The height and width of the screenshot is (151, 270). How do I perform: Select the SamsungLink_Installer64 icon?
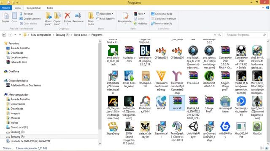[241, 101]
